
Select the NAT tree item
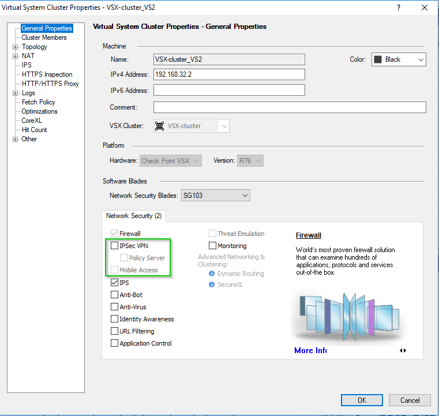pyautogui.click(x=28, y=56)
